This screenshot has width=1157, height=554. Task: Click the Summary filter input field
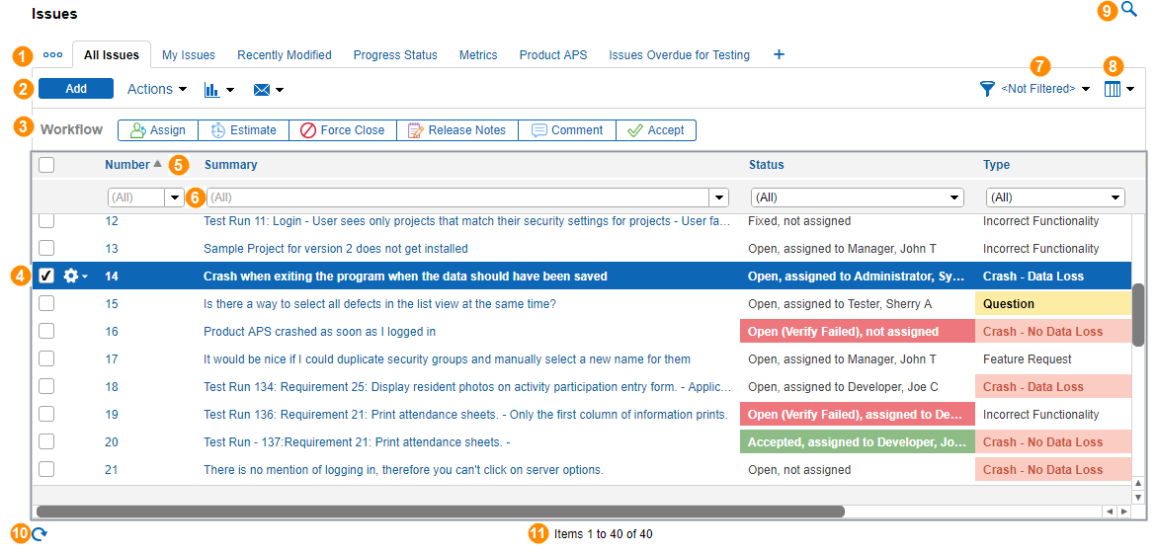pos(456,198)
